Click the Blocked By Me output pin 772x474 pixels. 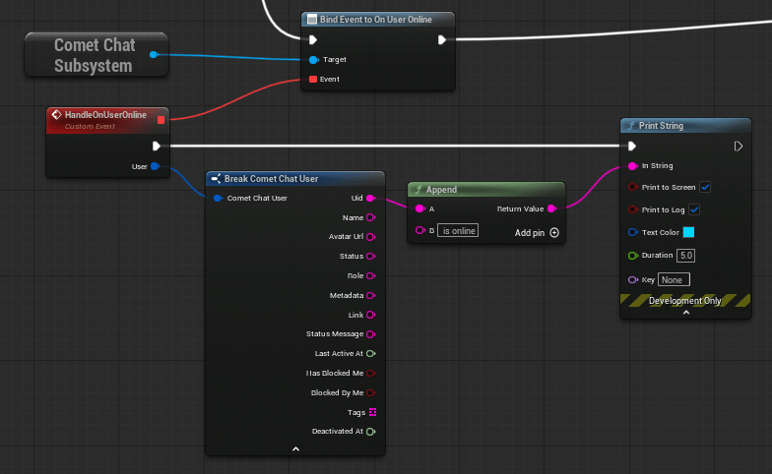click(x=370, y=393)
